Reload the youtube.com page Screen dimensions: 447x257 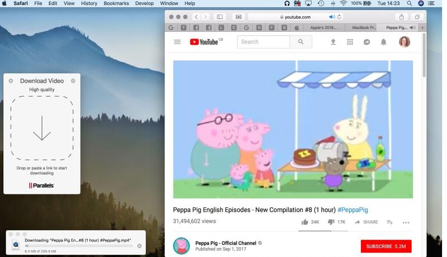(x=339, y=17)
